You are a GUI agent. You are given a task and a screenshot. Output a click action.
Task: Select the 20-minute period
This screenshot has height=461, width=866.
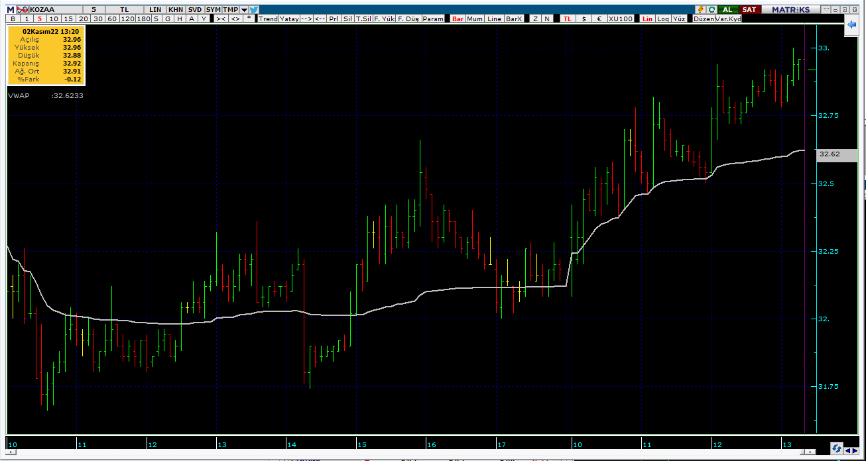pyautogui.click(x=83, y=19)
